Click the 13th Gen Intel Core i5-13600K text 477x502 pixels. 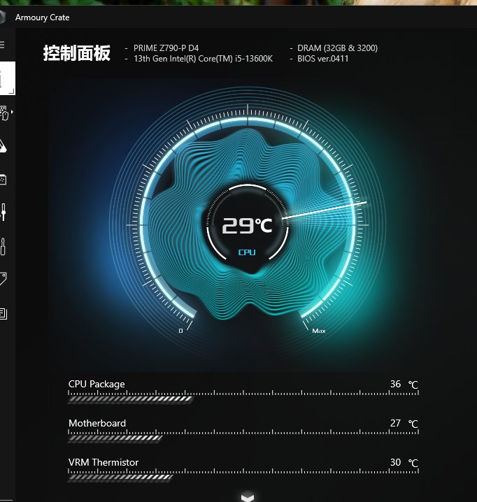pyautogui.click(x=203, y=59)
